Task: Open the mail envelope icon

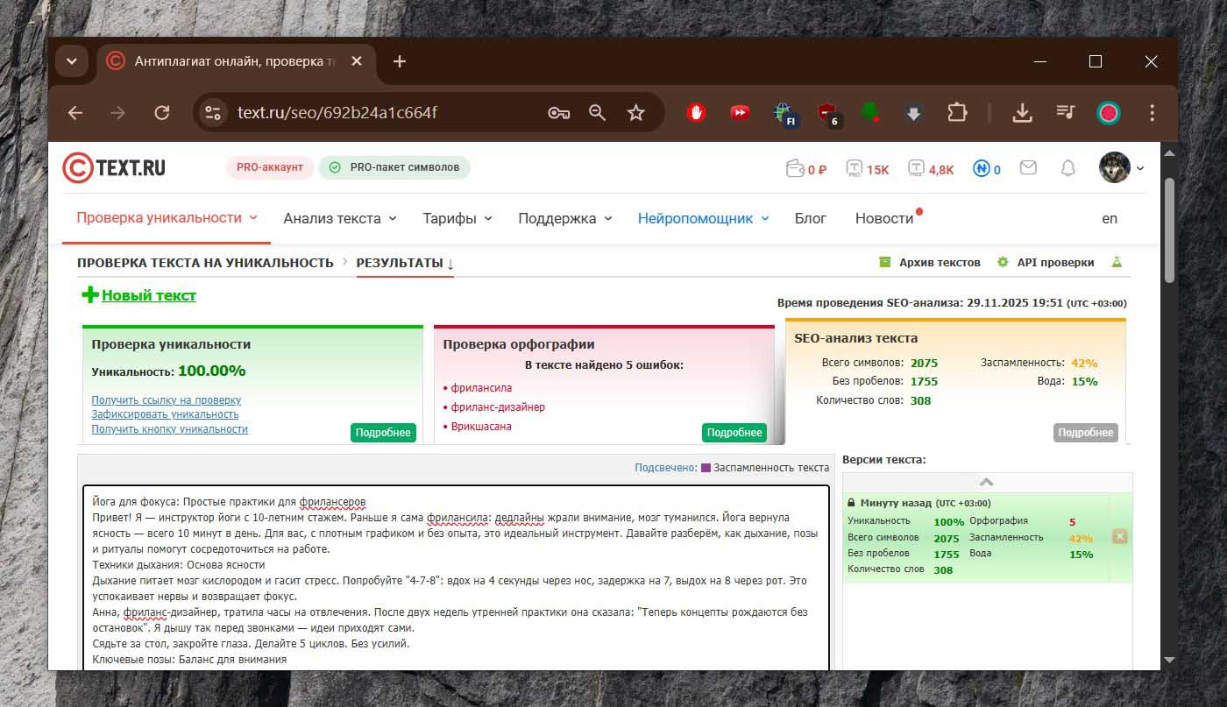Action: tap(1028, 167)
